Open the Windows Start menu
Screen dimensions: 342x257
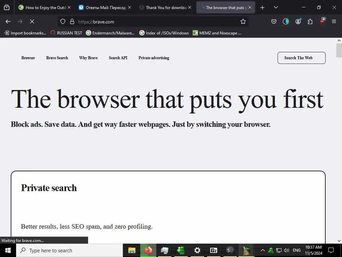(x=8, y=250)
